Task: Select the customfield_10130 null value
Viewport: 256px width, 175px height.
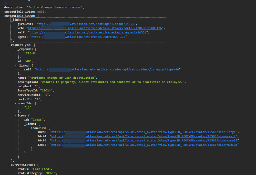Action: tap(41, 12)
